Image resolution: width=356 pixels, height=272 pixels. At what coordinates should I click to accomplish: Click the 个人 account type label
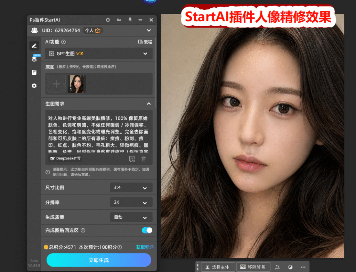[x=89, y=31]
